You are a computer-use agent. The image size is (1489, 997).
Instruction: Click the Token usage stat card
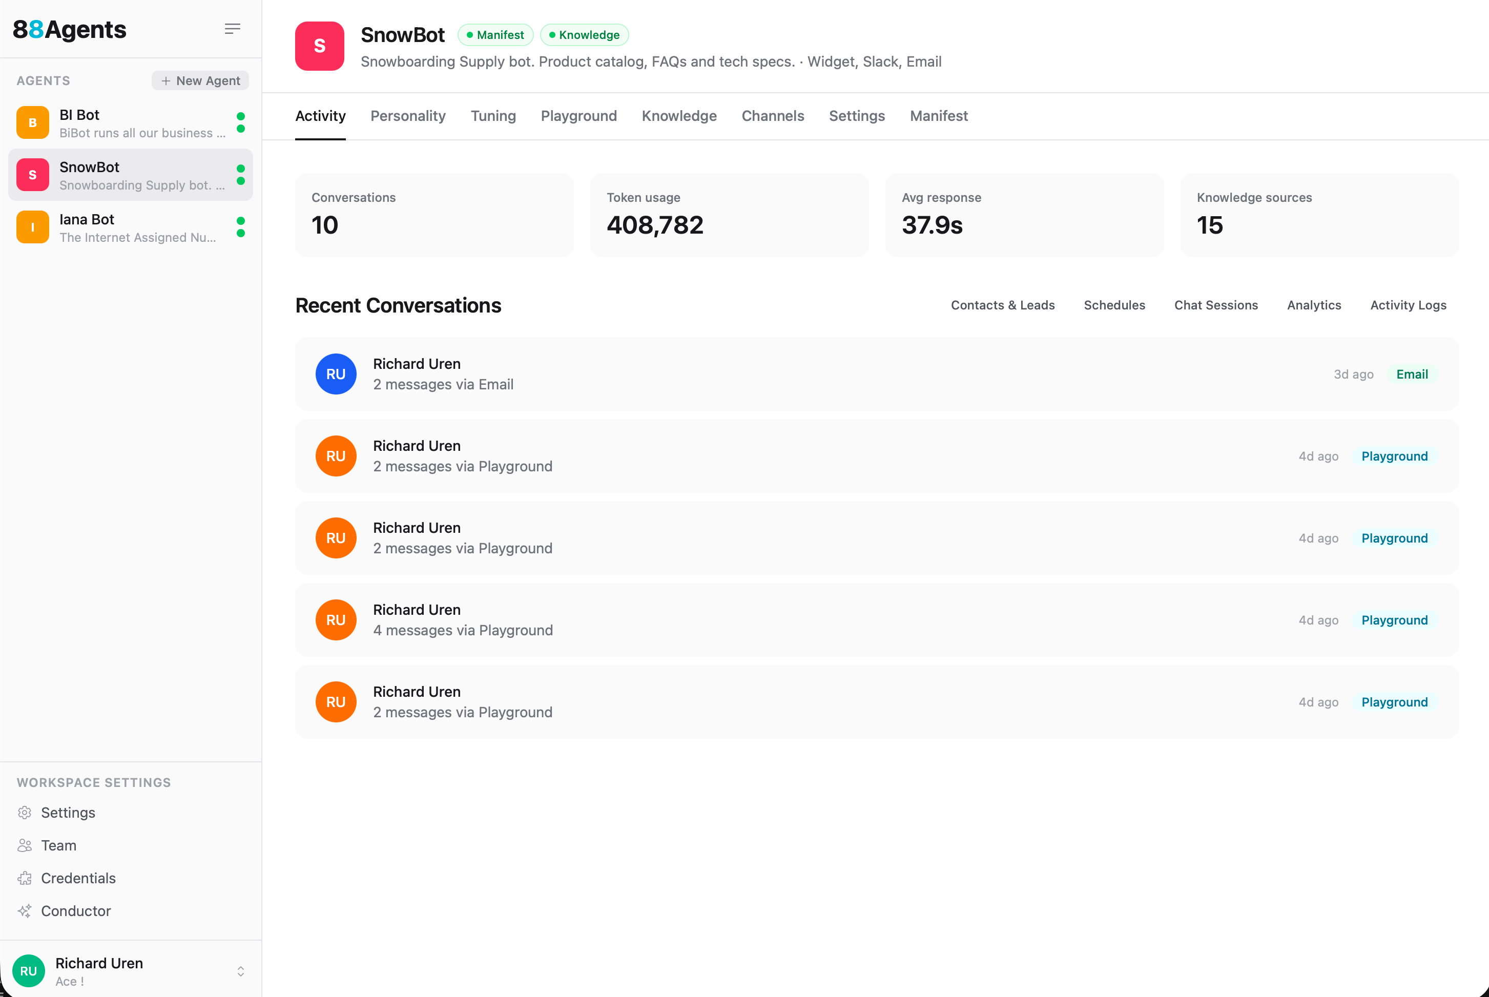[729, 215]
